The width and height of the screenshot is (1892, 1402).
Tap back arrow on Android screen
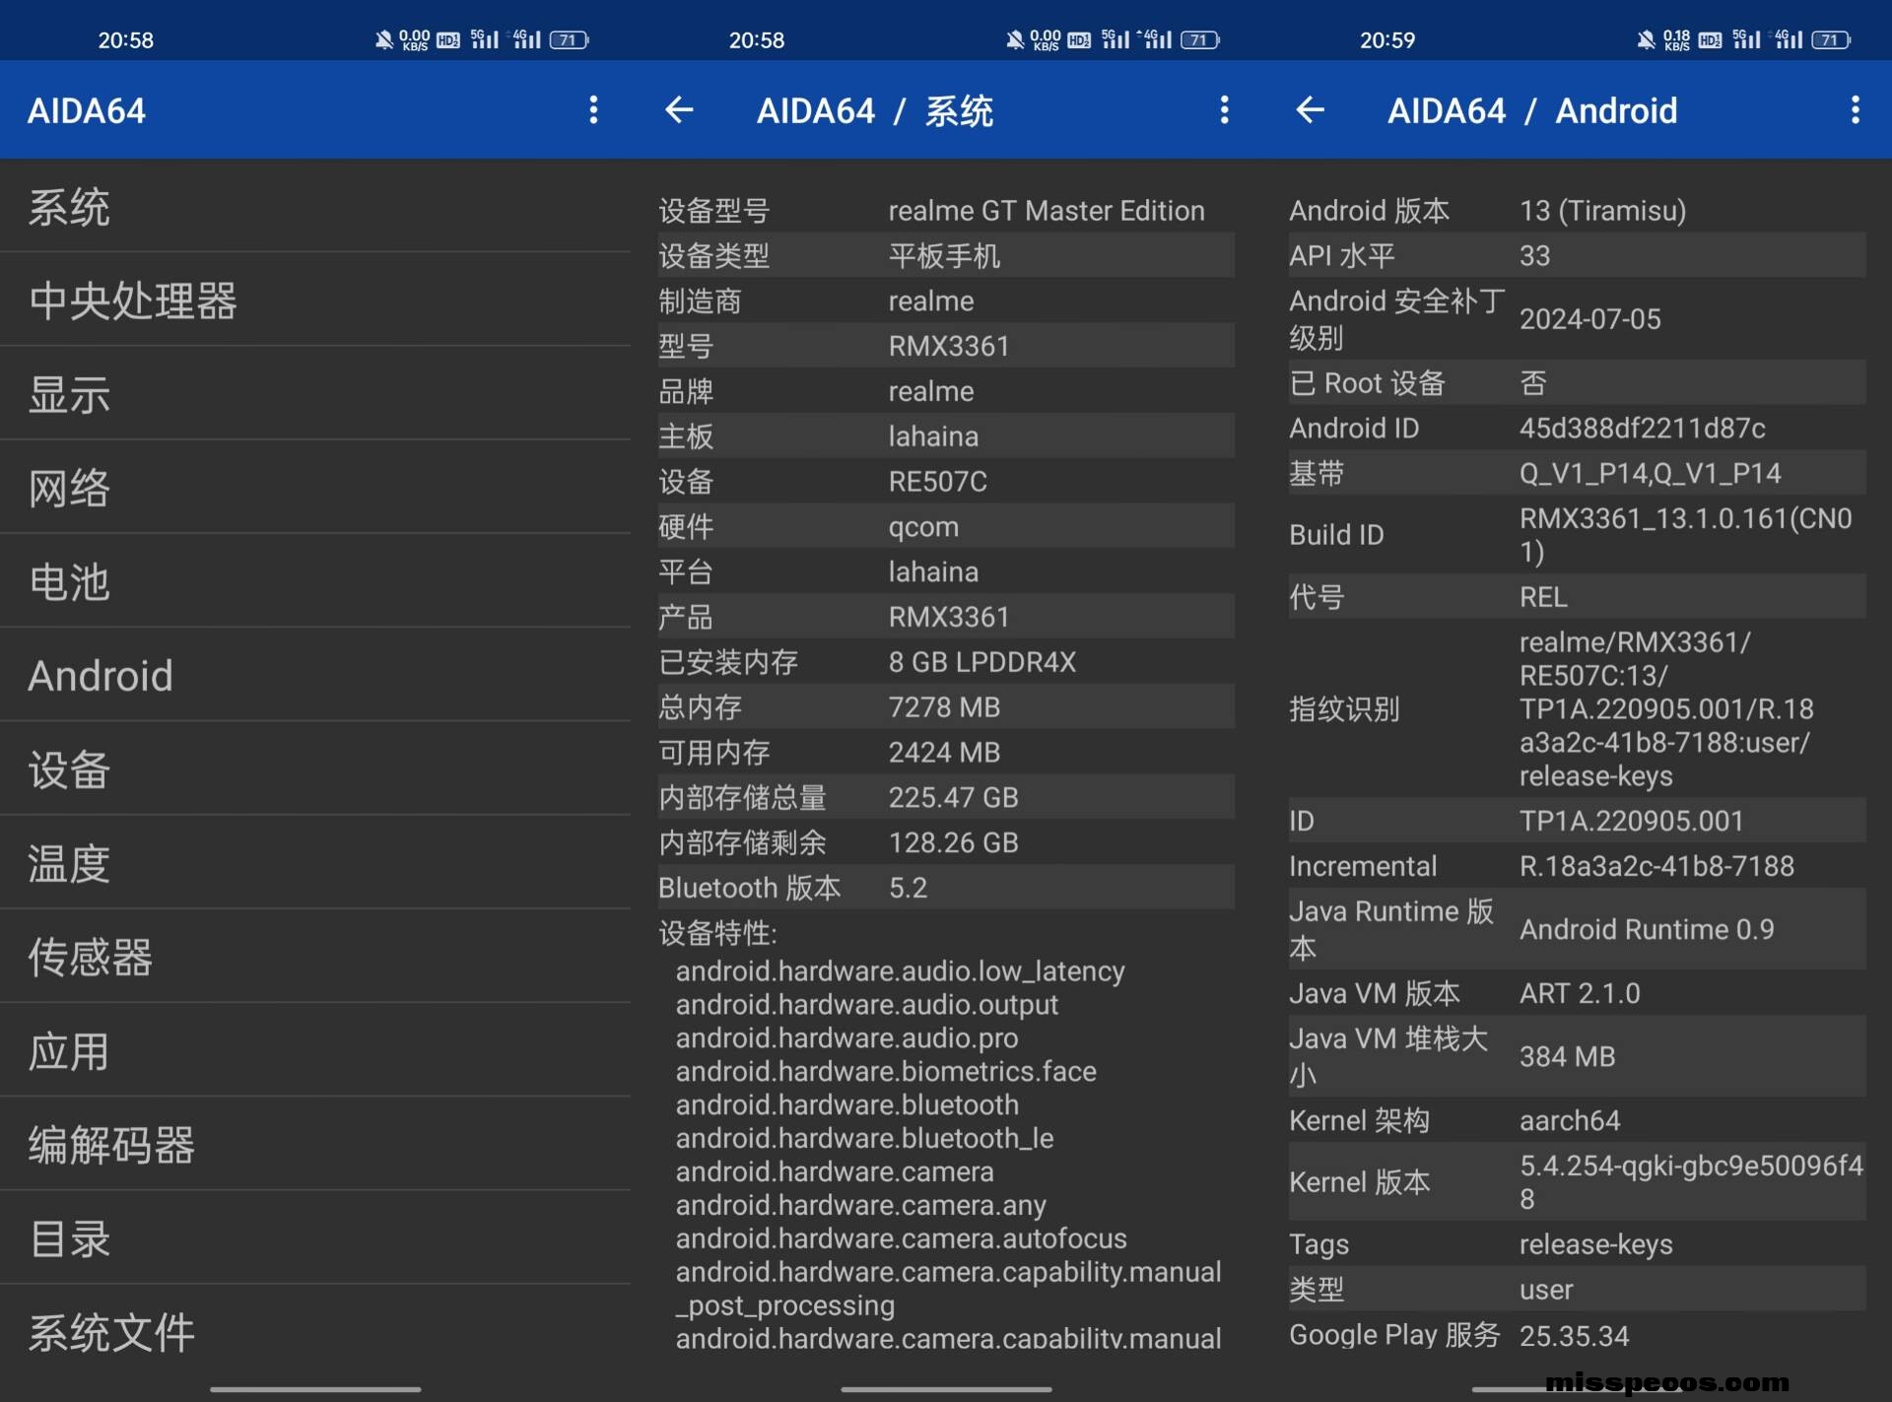tap(1310, 109)
